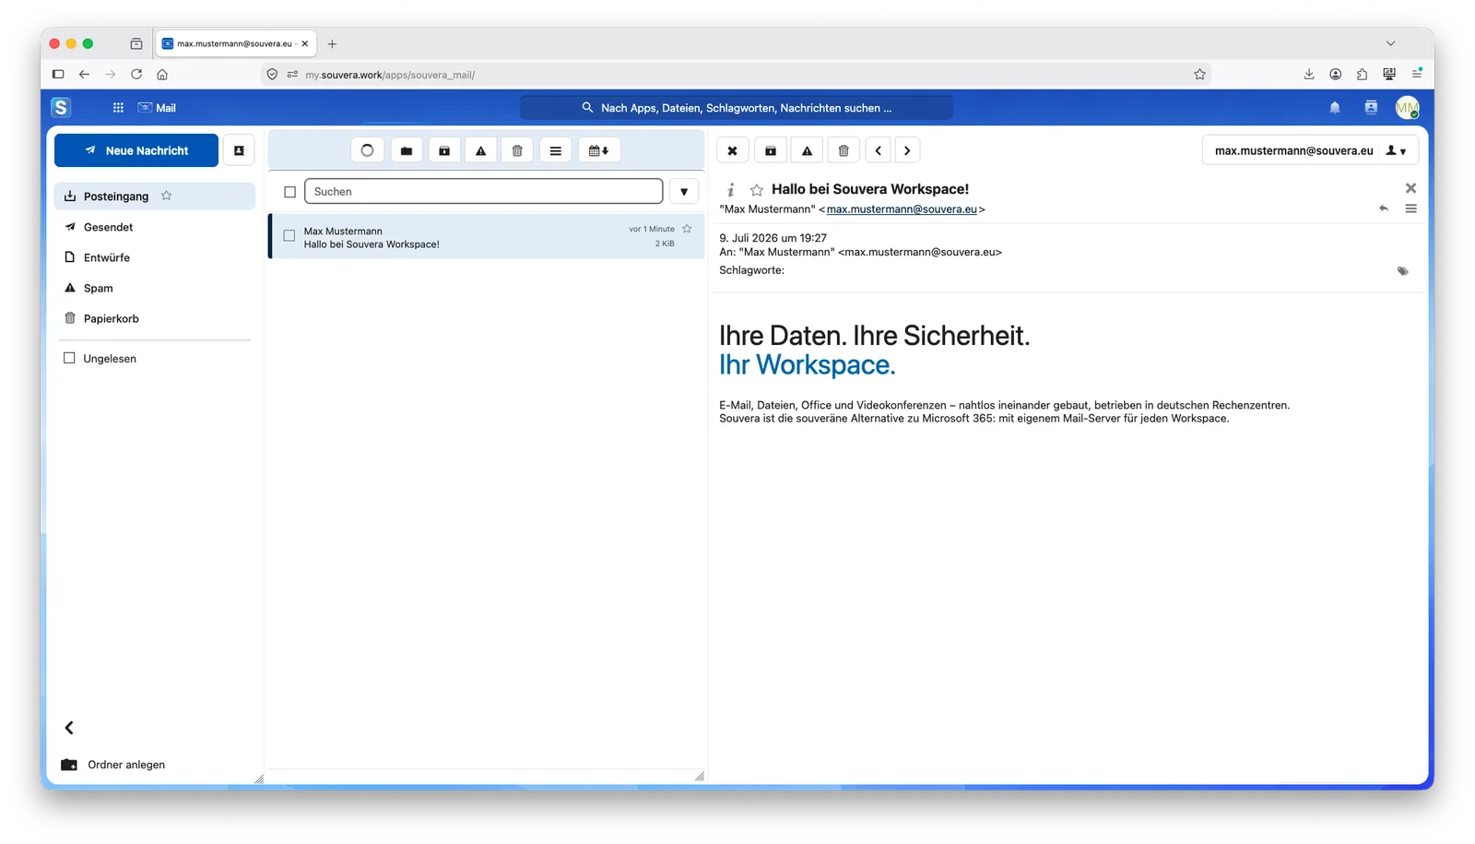Image resolution: width=1475 pixels, height=844 pixels.
Task: Open the apps grid launcher
Action: coord(118,108)
